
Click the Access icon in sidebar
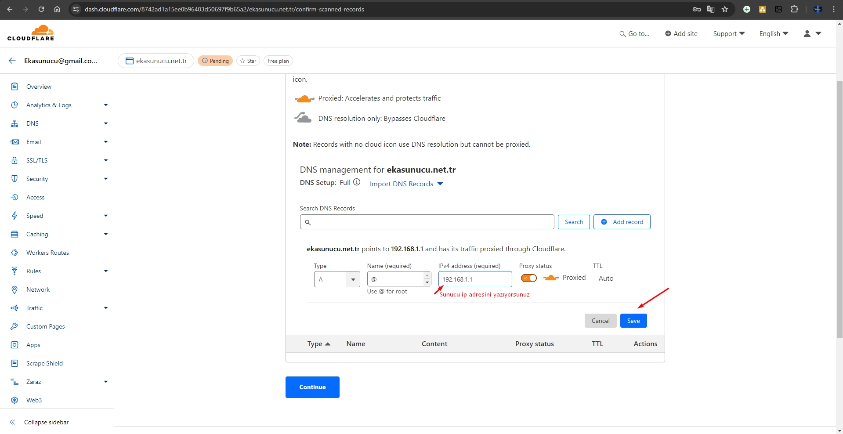click(x=14, y=197)
